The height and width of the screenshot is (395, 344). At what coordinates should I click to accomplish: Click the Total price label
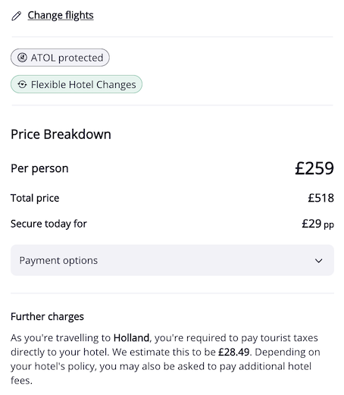pos(35,198)
